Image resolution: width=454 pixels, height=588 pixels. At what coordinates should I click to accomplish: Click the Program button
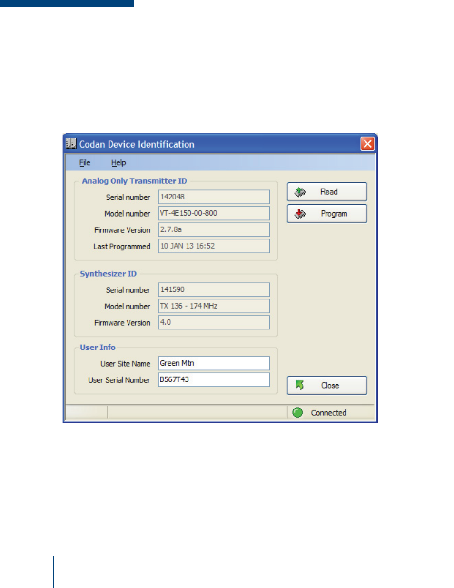coord(327,214)
